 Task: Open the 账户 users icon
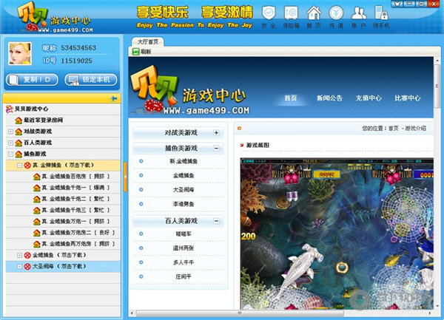[359, 17]
